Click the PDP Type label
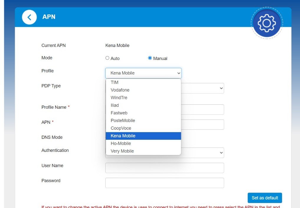 point(51,86)
